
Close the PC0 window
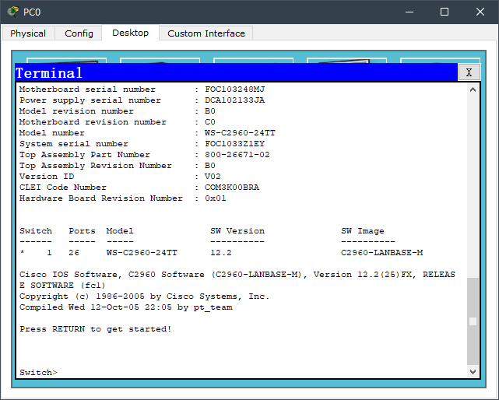[x=480, y=12]
